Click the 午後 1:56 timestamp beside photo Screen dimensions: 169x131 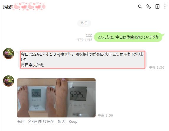105,115
